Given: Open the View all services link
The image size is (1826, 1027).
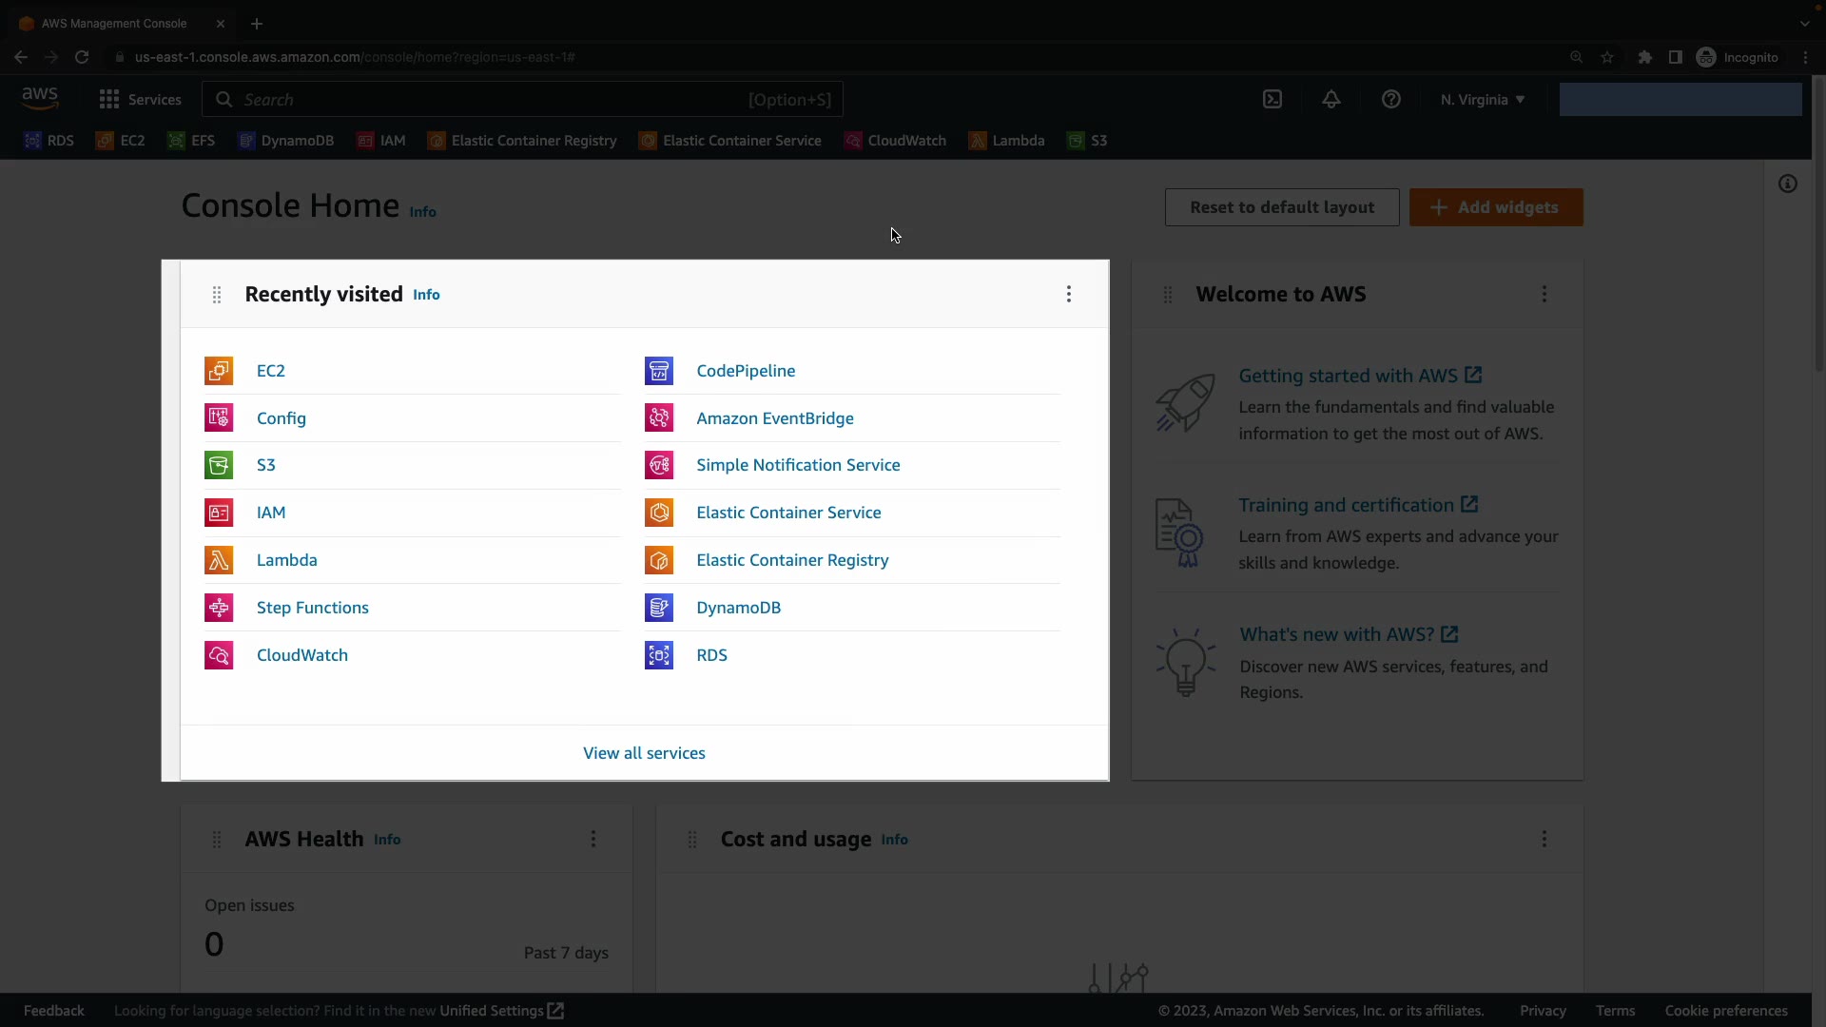Looking at the screenshot, I should 644,753.
